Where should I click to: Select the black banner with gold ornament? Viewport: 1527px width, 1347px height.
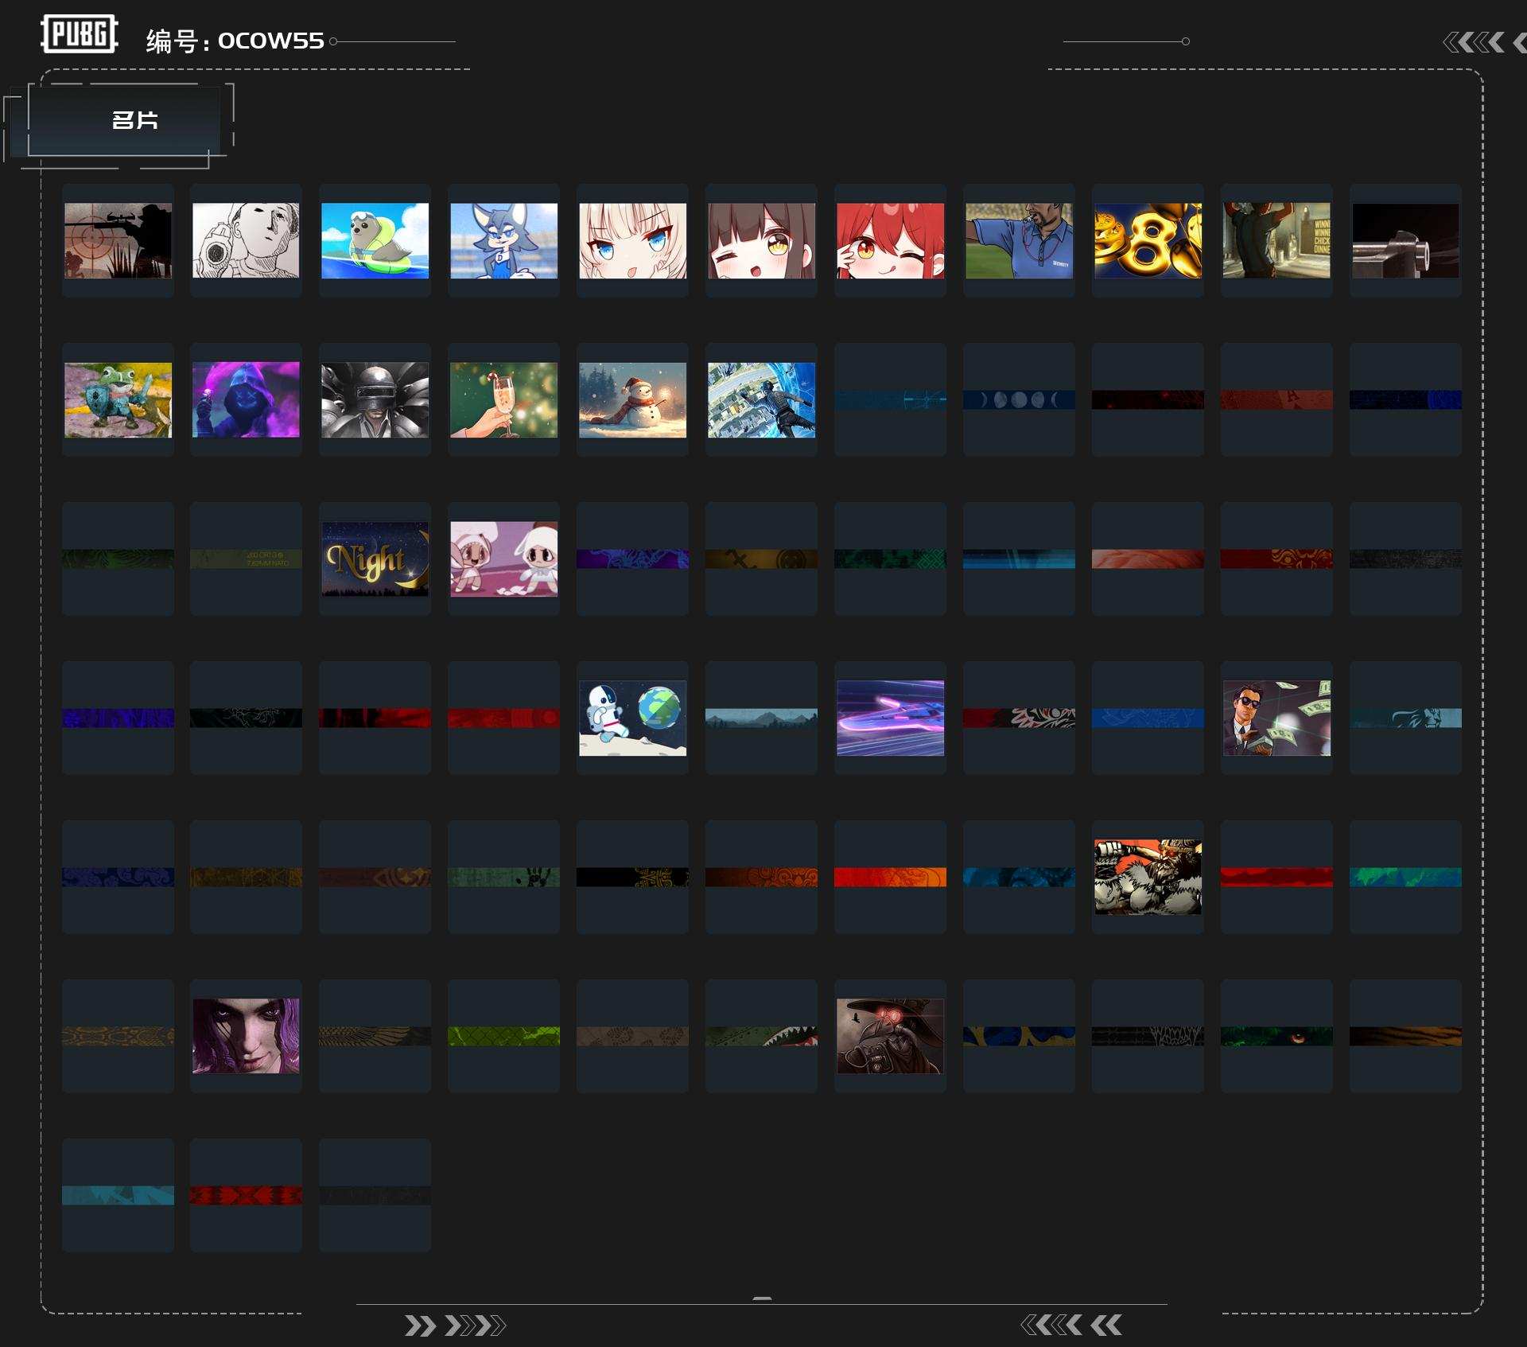coord(632,877)
